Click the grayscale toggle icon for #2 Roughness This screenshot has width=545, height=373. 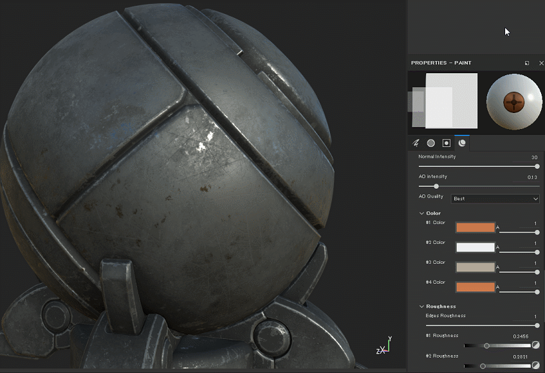[x=535, y=365]
